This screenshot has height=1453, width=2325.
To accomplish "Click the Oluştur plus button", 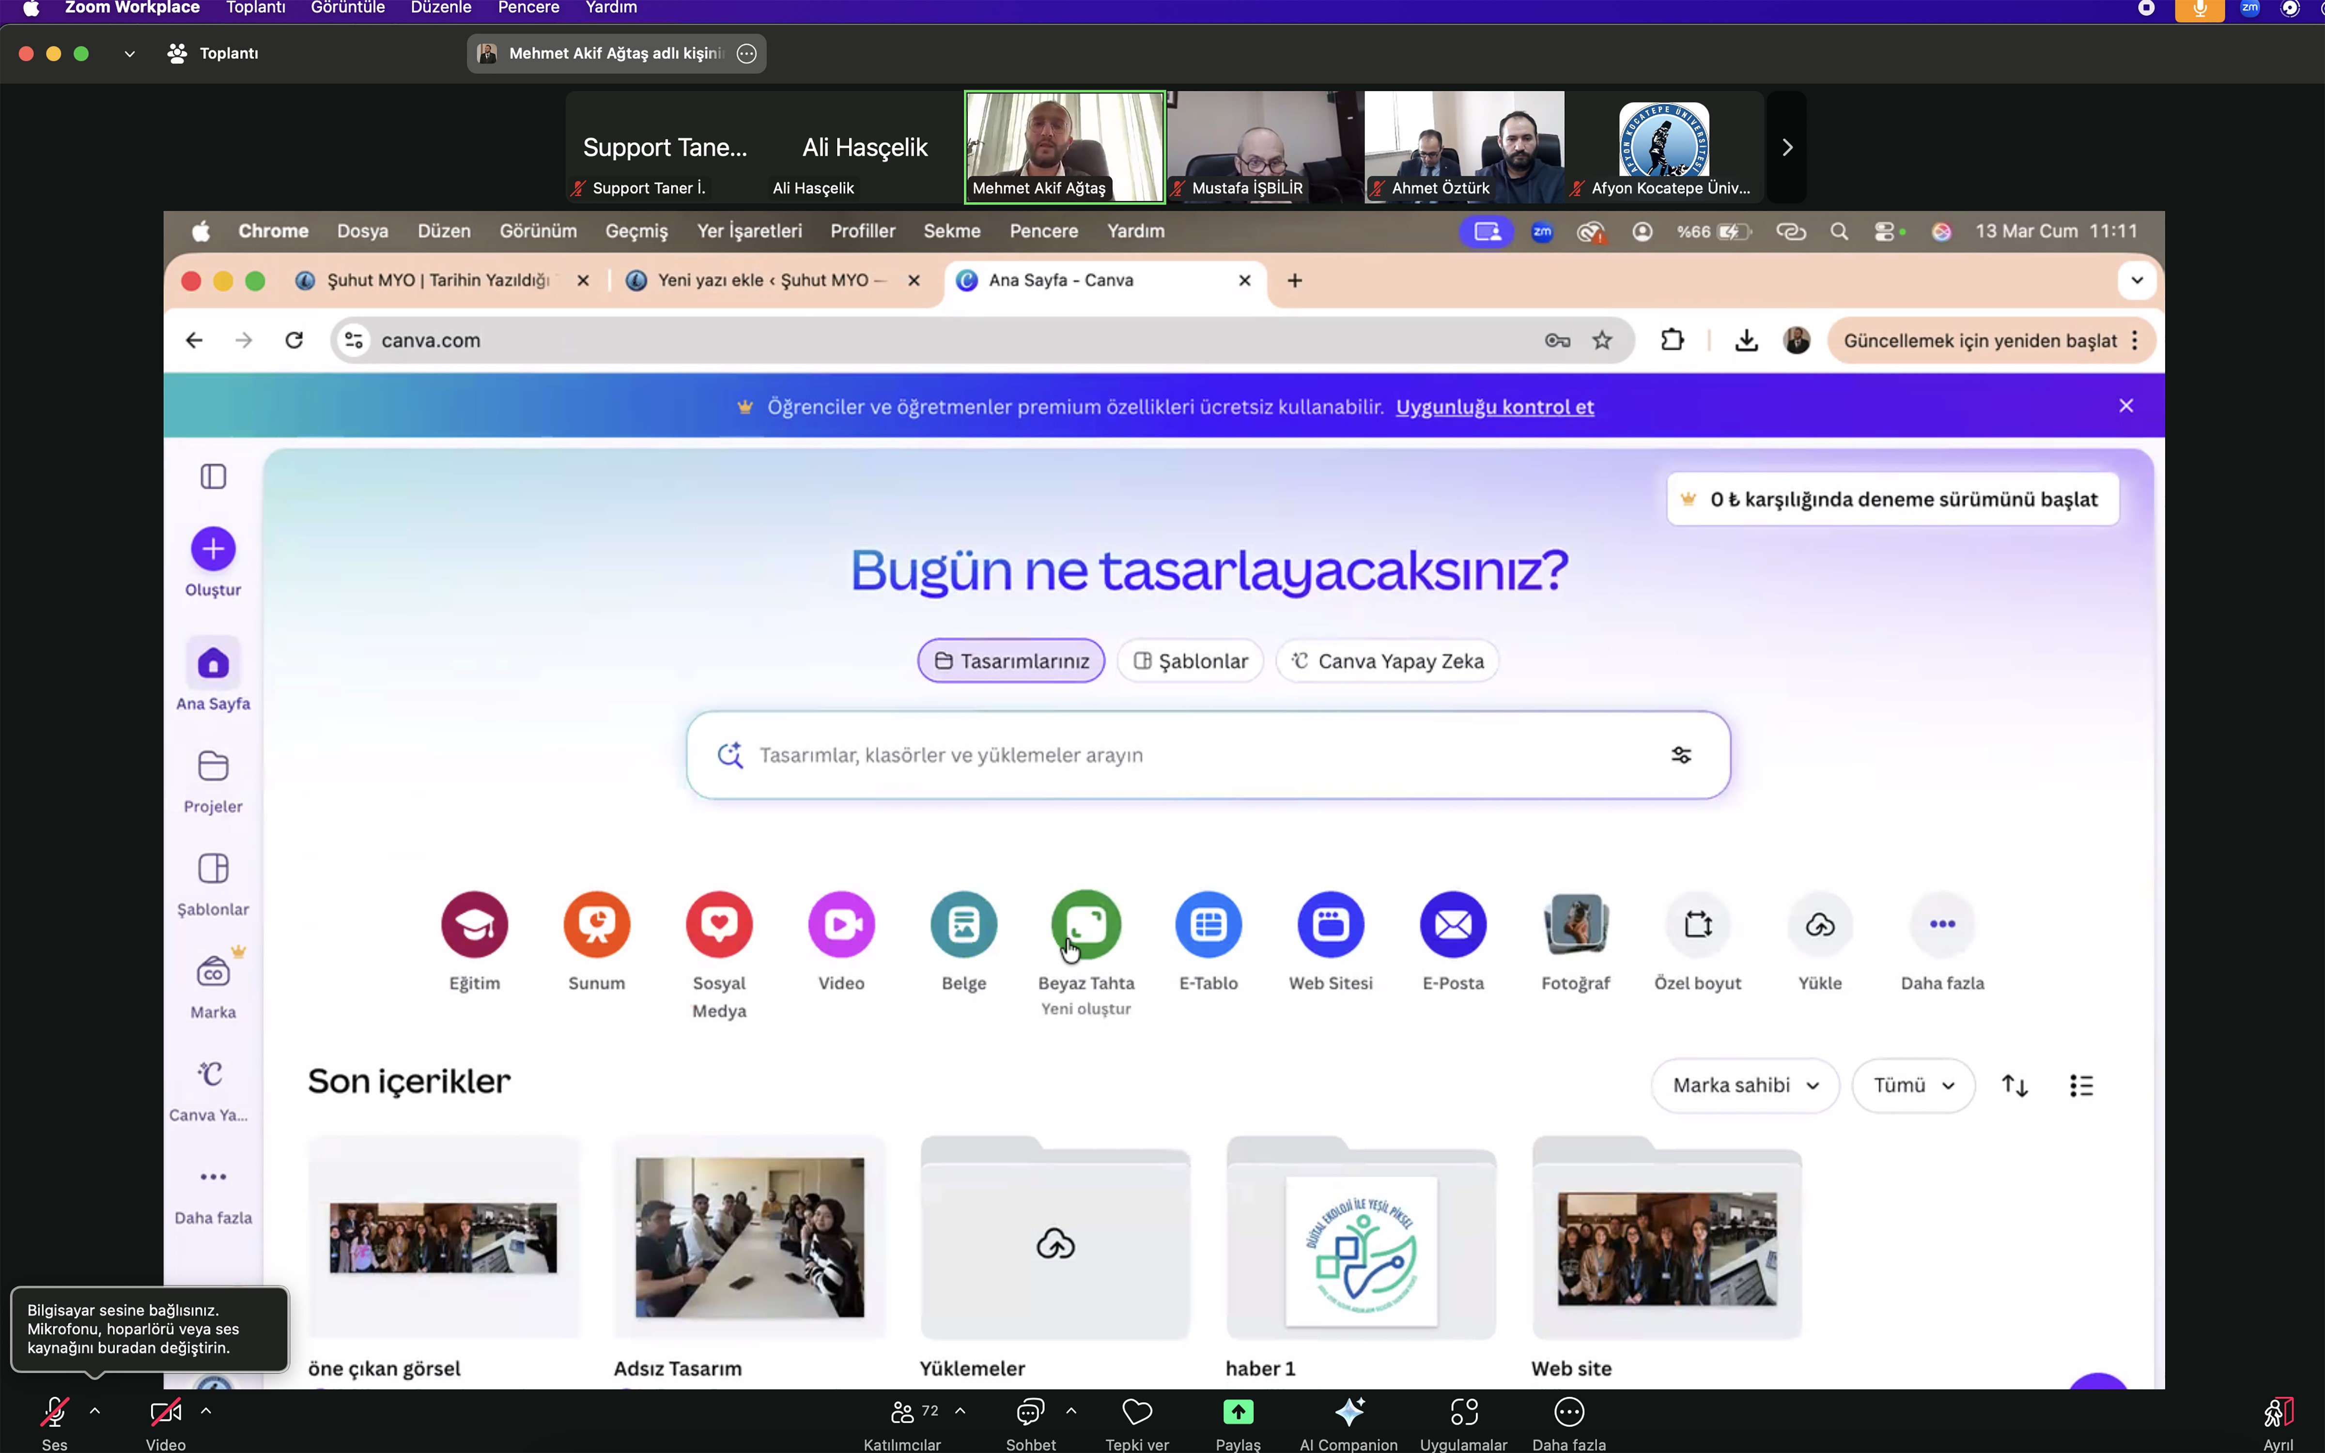I will coord(213,549).
